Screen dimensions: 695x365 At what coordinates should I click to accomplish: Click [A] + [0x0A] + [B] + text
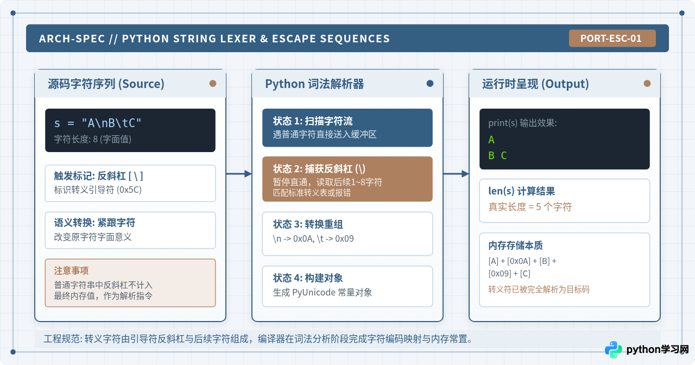pyautogui.click(x=522, y=261)
